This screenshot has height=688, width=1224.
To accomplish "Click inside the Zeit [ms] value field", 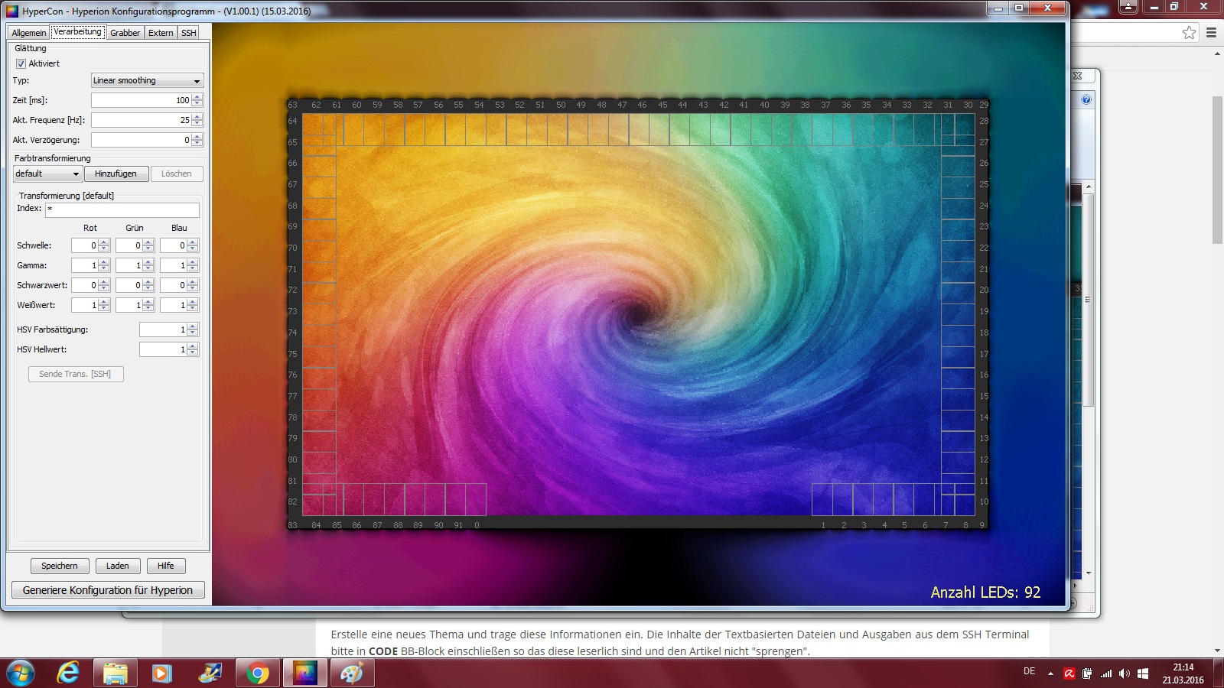I will (141, 101).
